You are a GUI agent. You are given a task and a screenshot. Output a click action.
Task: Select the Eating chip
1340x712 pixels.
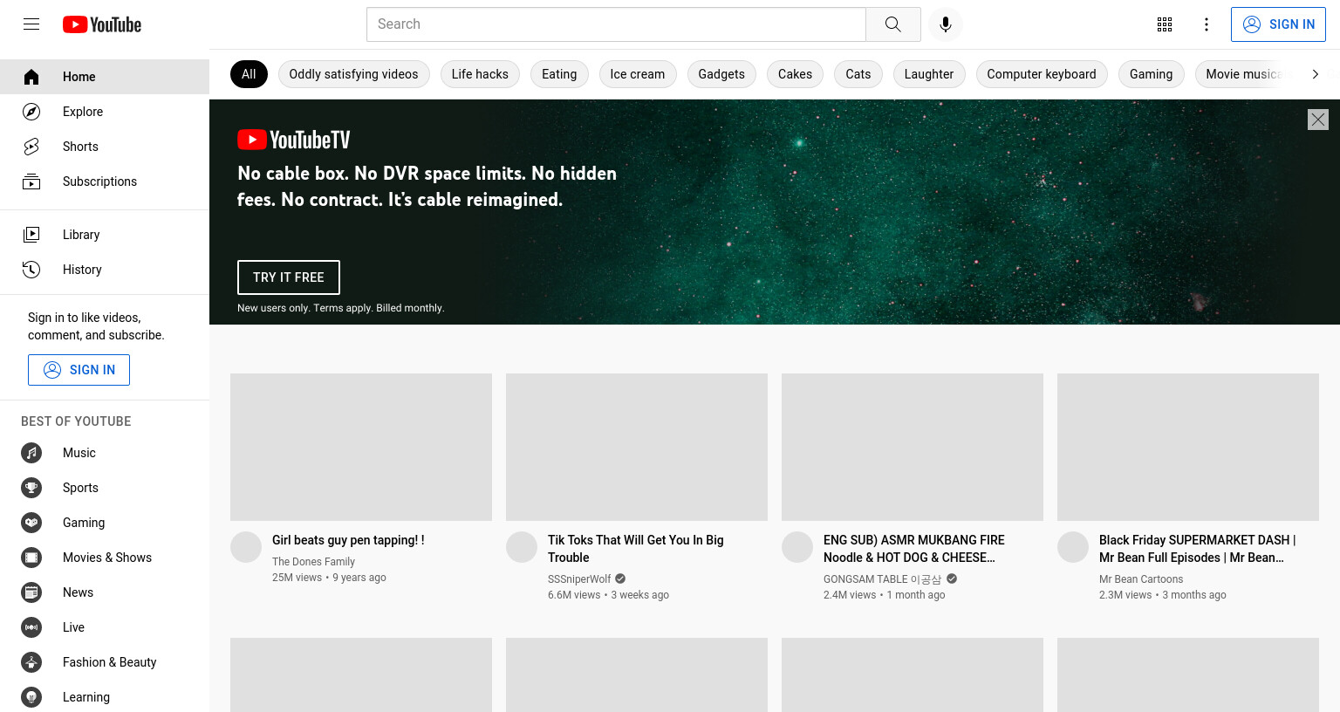[x=559, y=74]
